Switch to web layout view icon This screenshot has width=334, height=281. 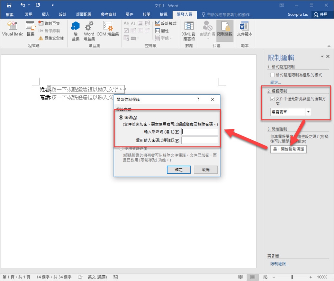tap(265, 277)
